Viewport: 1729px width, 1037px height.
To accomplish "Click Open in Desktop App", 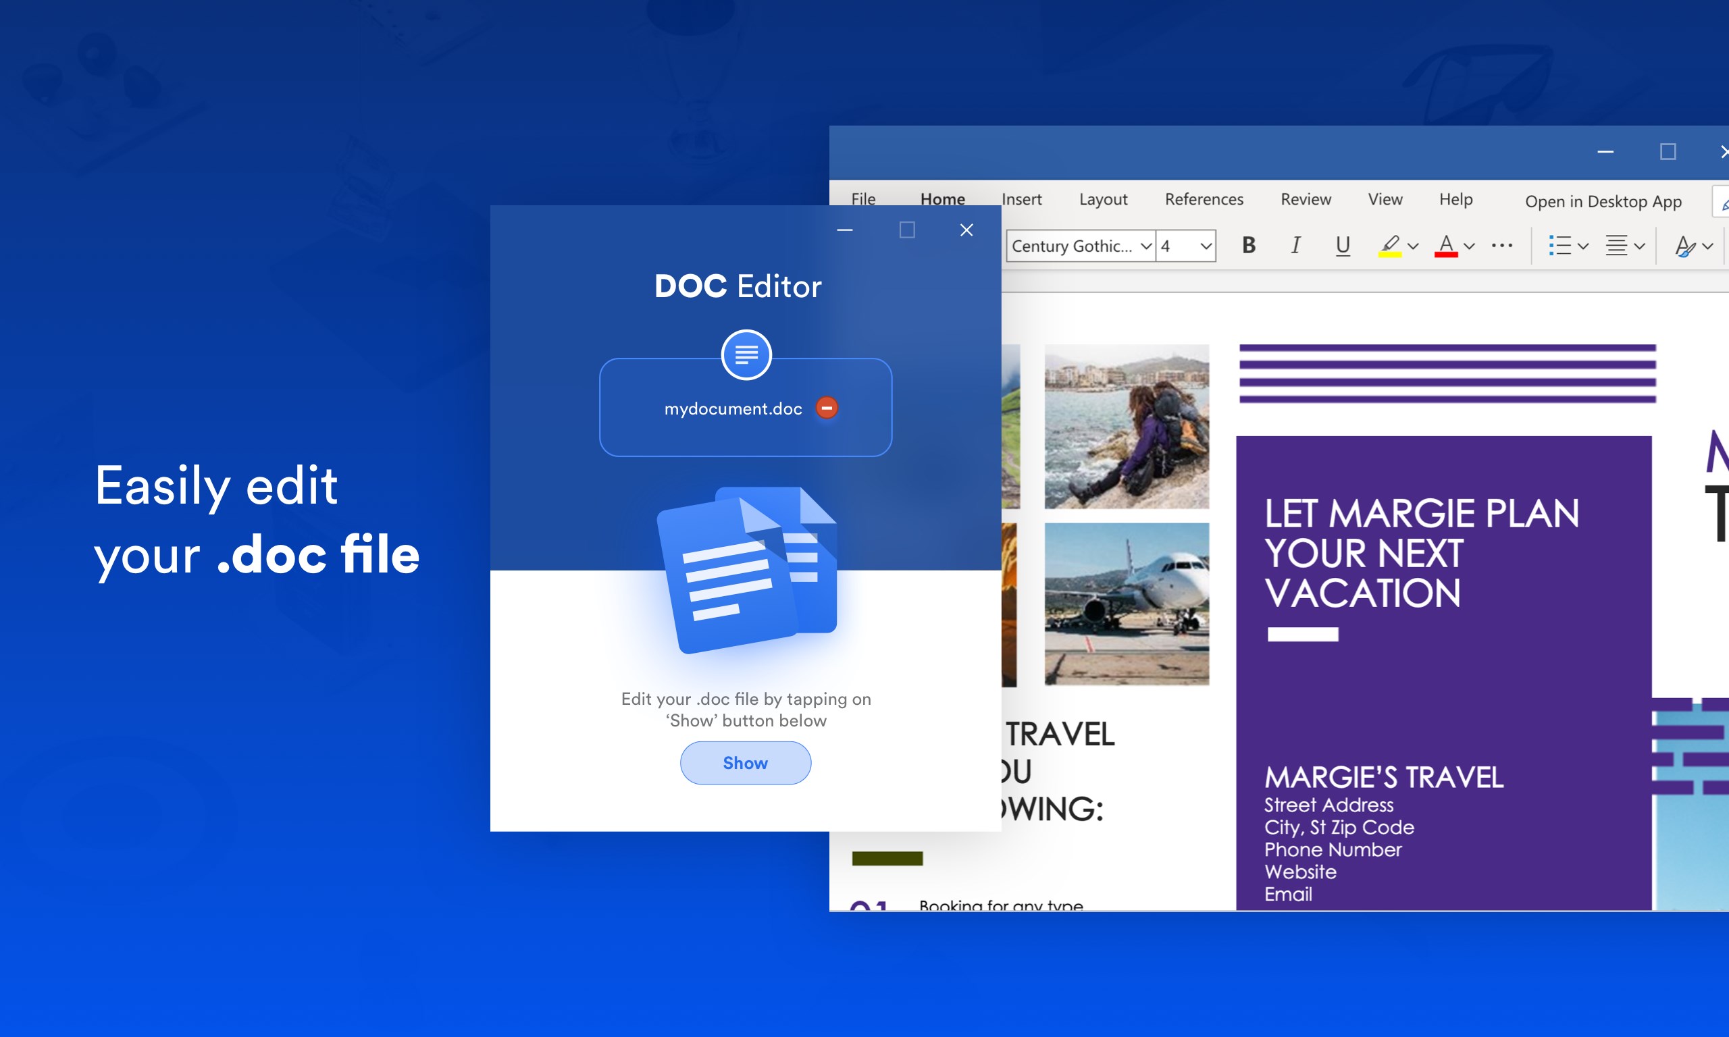I will 1603,201.
